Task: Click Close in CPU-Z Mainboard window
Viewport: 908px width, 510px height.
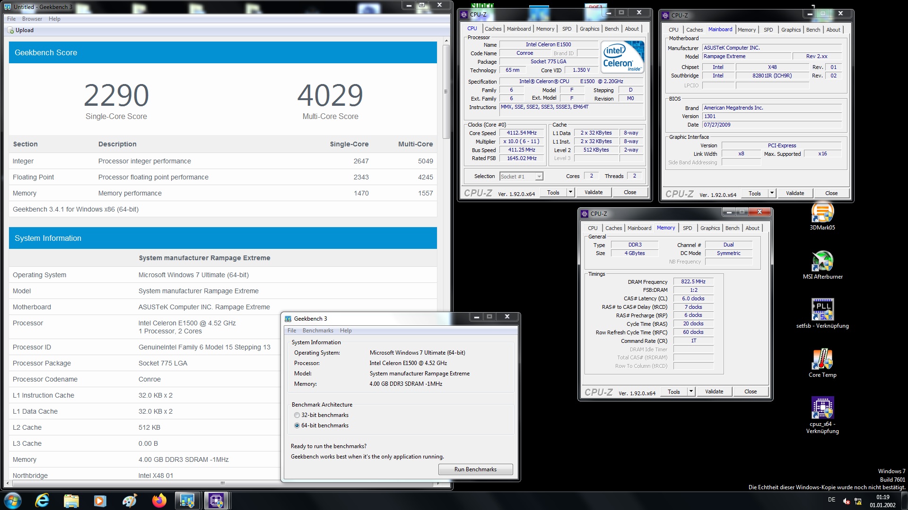Action: (831, 193)
